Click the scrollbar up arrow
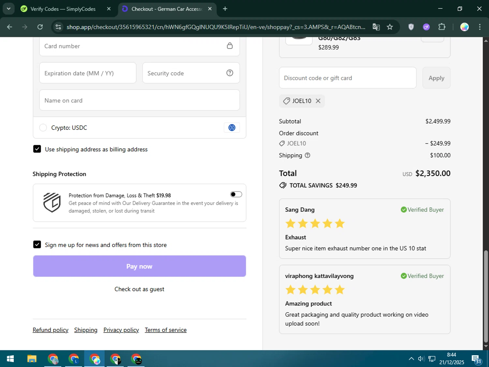 pos(486,40)
